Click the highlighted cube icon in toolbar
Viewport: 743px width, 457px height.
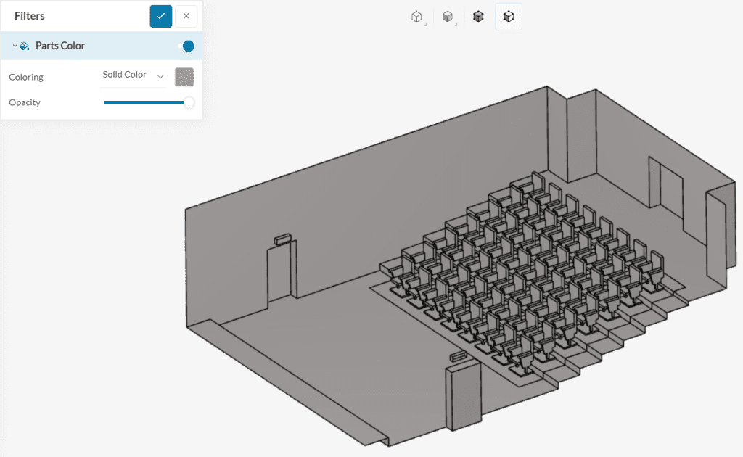coord(509,16)
